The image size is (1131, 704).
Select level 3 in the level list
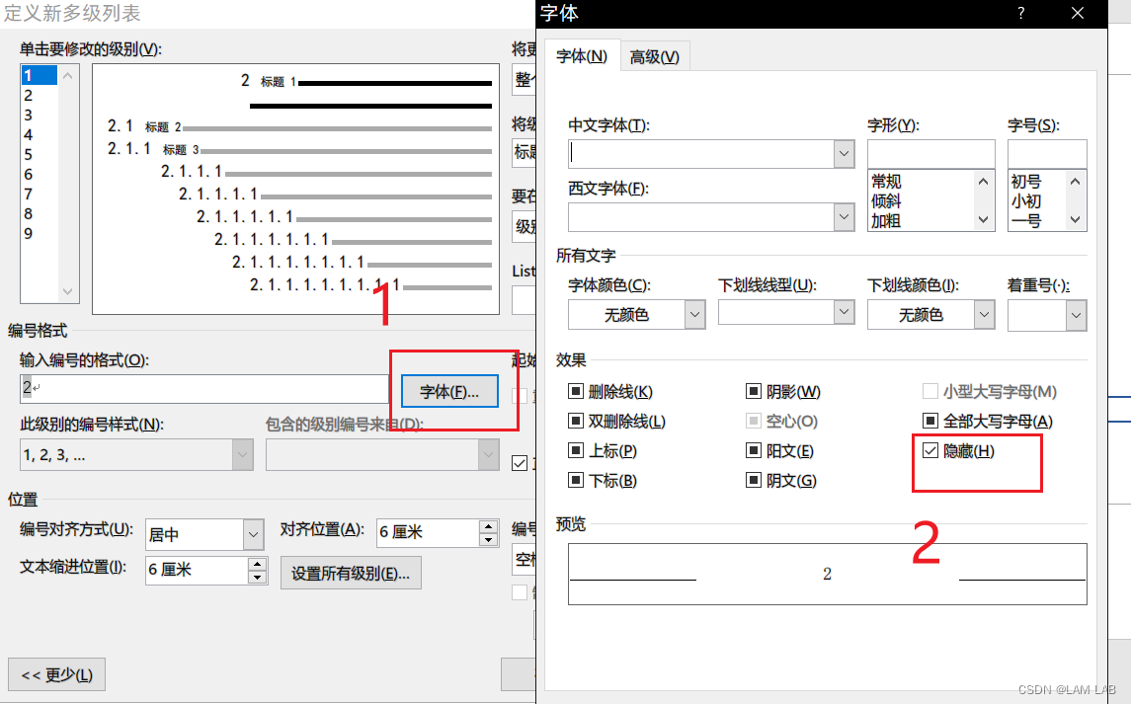click(x=39, y=115)
